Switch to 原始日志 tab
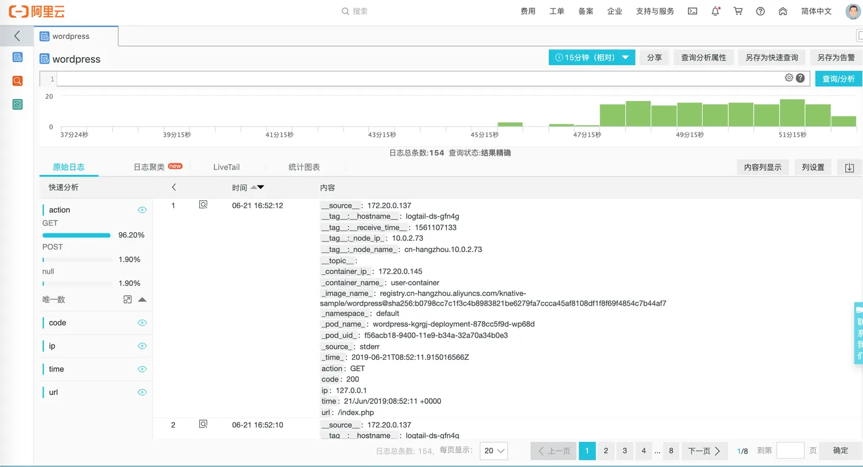863x467 pixels. point(68,167)
